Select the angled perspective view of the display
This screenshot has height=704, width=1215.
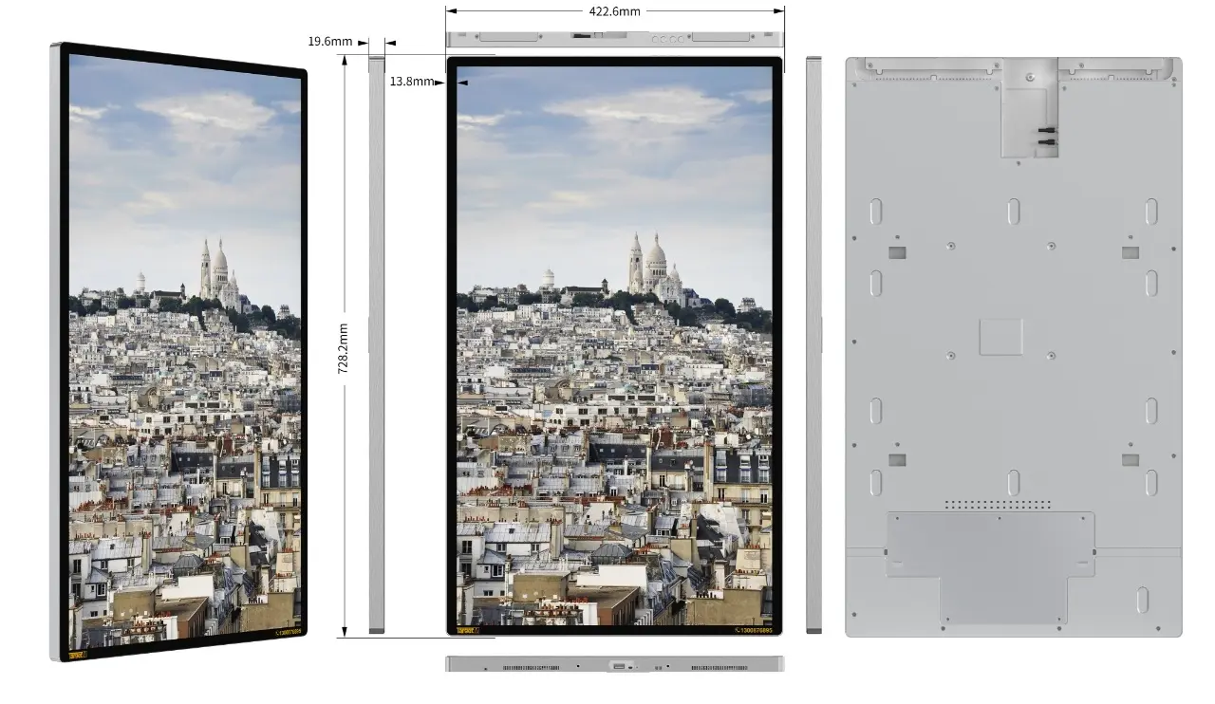pyautogui.click(x=178, y=352)
